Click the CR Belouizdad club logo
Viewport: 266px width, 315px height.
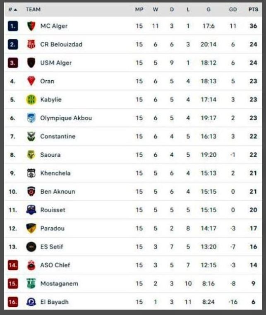point(31,44)
